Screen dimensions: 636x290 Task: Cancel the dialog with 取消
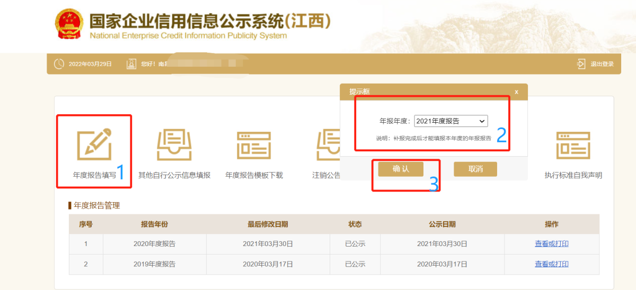coord(475,169)
